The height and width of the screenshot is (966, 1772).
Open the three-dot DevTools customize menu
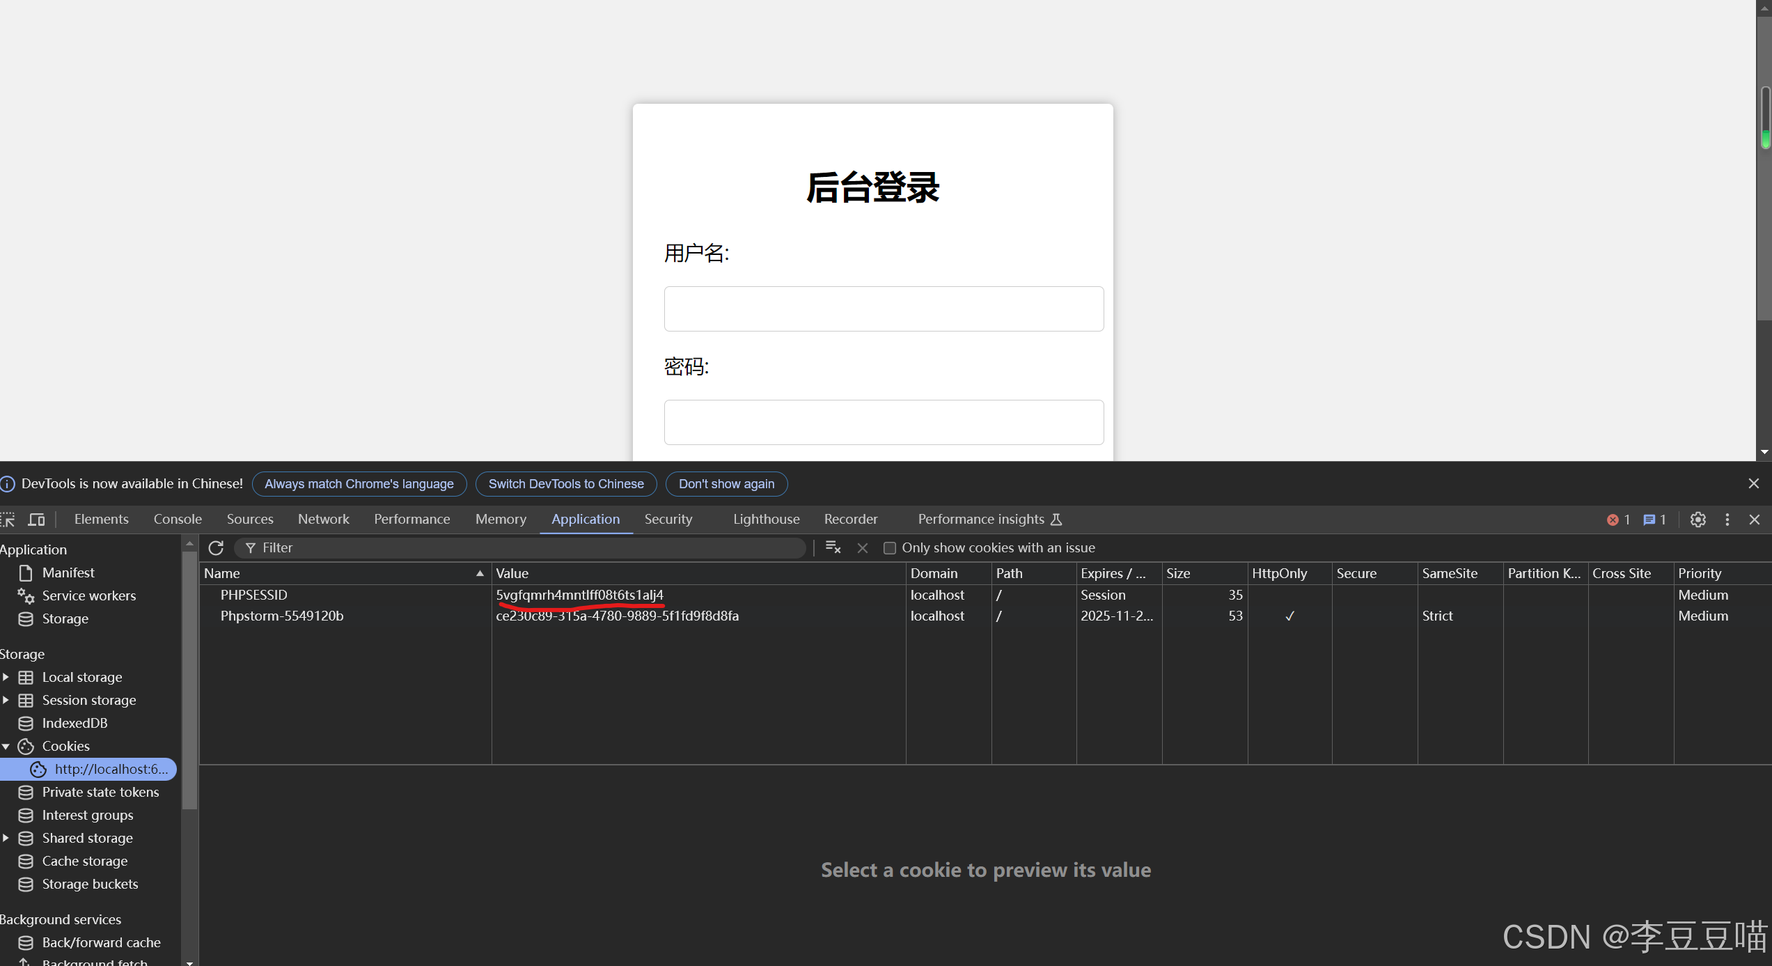(x=1727, y=520)
